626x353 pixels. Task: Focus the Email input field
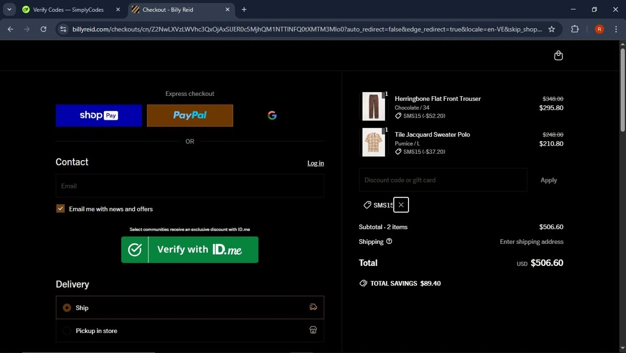click(190, 186)
